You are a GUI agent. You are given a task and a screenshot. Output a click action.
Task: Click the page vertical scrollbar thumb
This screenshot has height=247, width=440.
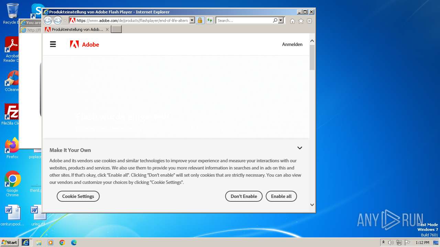(312, 57)
